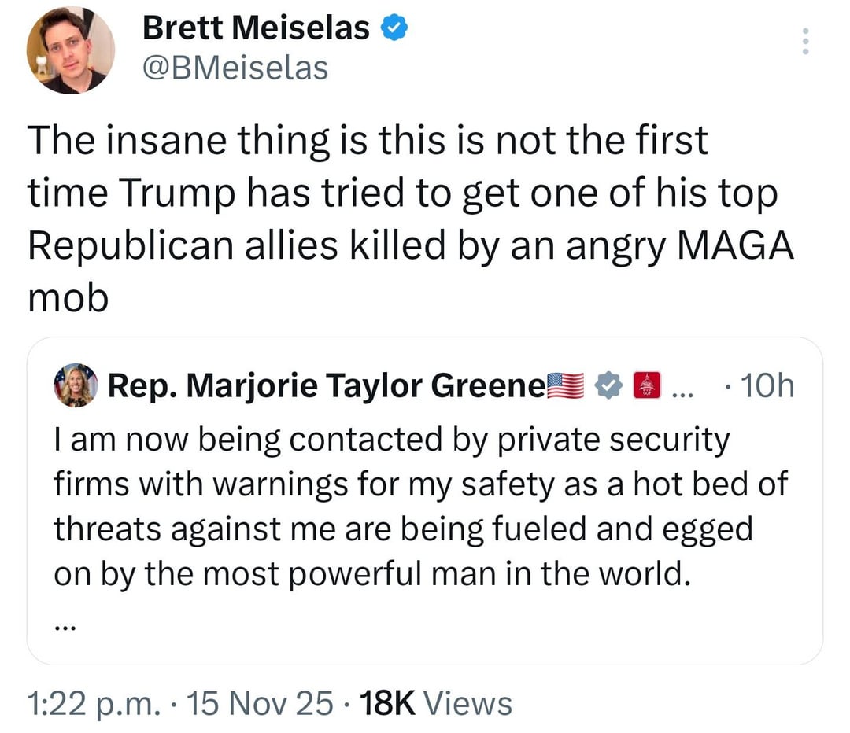Click Brett Meiselas profile picture
The height and width of the screenshot is (733, 850).
tap(71, 50)
